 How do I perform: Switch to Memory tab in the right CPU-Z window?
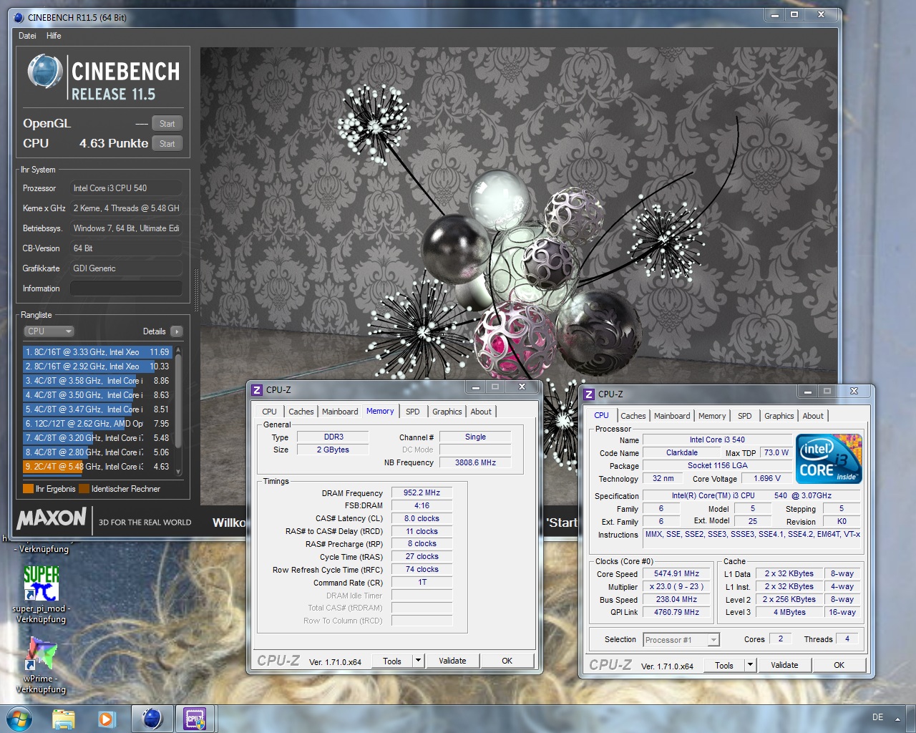coord(712,416)
